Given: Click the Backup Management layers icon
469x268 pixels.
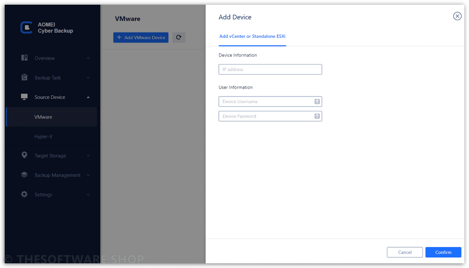Looking at the screenshot, I should (x=24, y=175).
